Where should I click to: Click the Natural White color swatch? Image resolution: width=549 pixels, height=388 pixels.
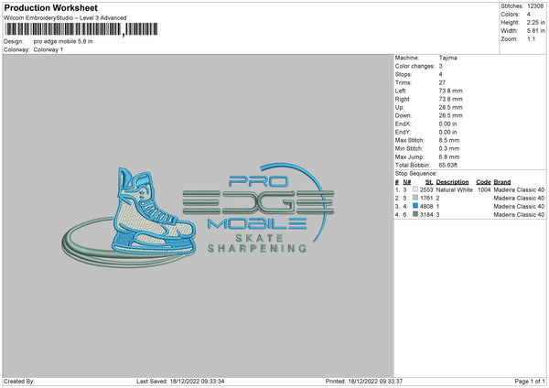point(415,189)
